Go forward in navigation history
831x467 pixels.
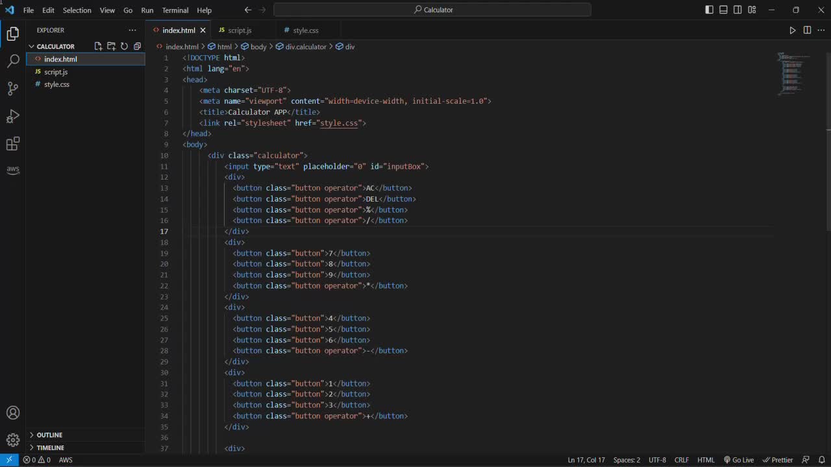tap(262, 10)
